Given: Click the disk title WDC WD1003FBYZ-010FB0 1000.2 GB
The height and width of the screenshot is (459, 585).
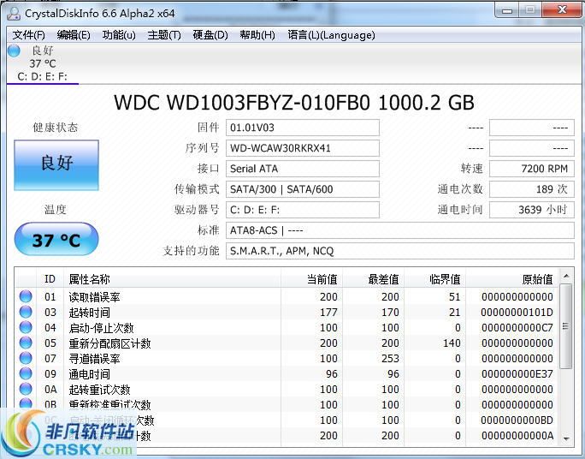Looking at the screenshot, I should click(x=294, y=102).
